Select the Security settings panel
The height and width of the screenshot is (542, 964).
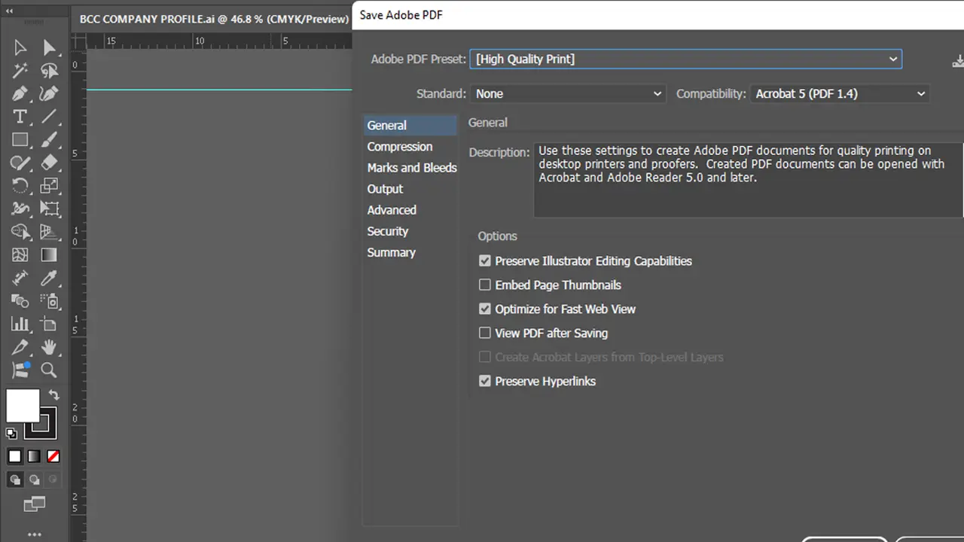click(387, 231)
